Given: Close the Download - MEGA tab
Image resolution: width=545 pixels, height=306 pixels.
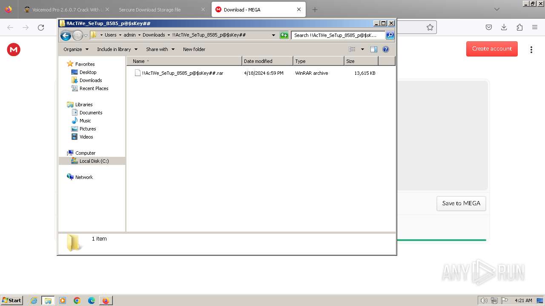Looking at the screenshot, I should [x=299, y=9].
